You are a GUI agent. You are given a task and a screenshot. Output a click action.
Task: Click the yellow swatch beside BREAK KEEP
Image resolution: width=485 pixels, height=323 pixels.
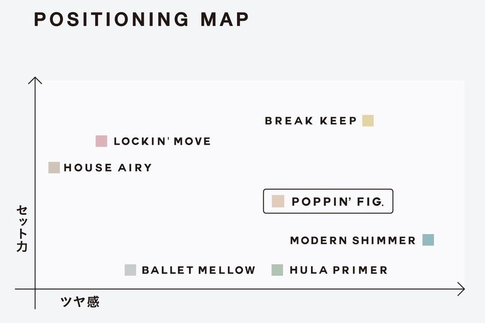(x=368, y=120)
